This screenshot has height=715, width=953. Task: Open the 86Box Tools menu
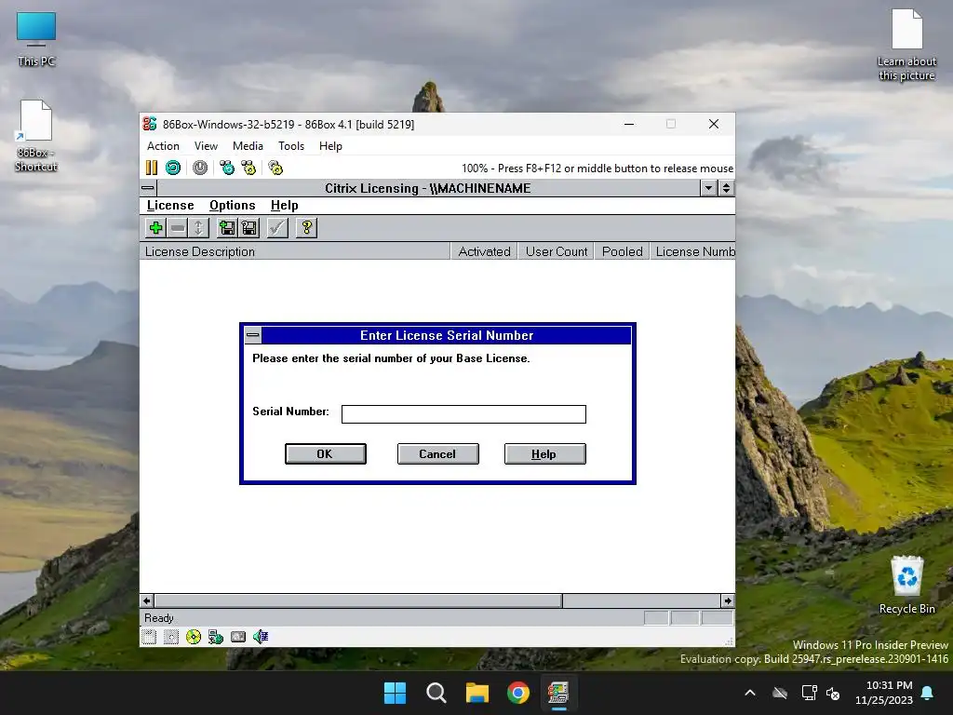(291, 146)
